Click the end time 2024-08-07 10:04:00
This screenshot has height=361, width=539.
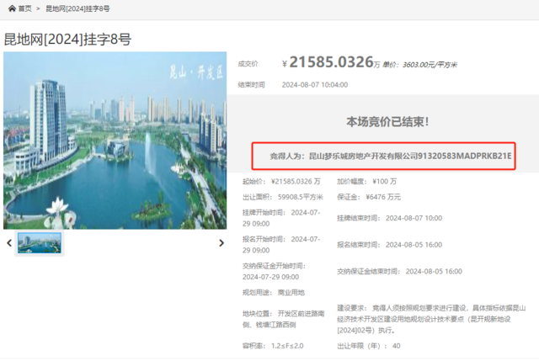[314, 85]
